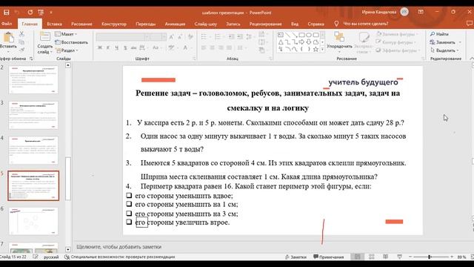The width and height of the screenshot is (474, 267).
Task: Click the zoom in plus icon
Action: pos(452,257)
